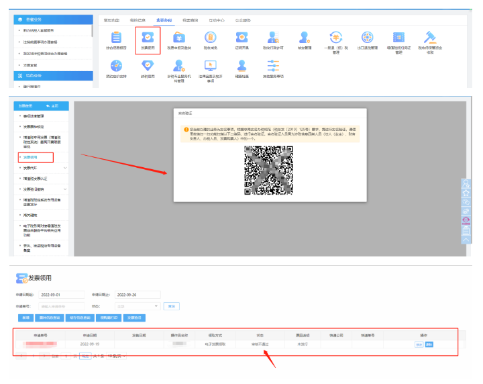Click the QR code in the 实名验证 dialog
Image resolution: width=483 pixels, height=384 pixels.
(x=268, y=170)
